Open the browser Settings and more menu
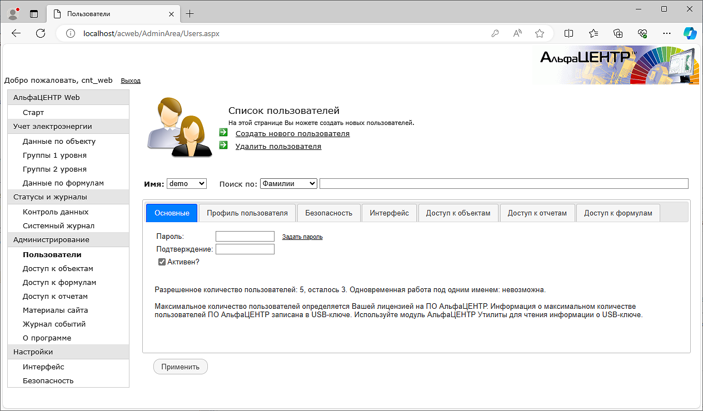Viewport: 703px width, 411px height. tap(667, 33)
